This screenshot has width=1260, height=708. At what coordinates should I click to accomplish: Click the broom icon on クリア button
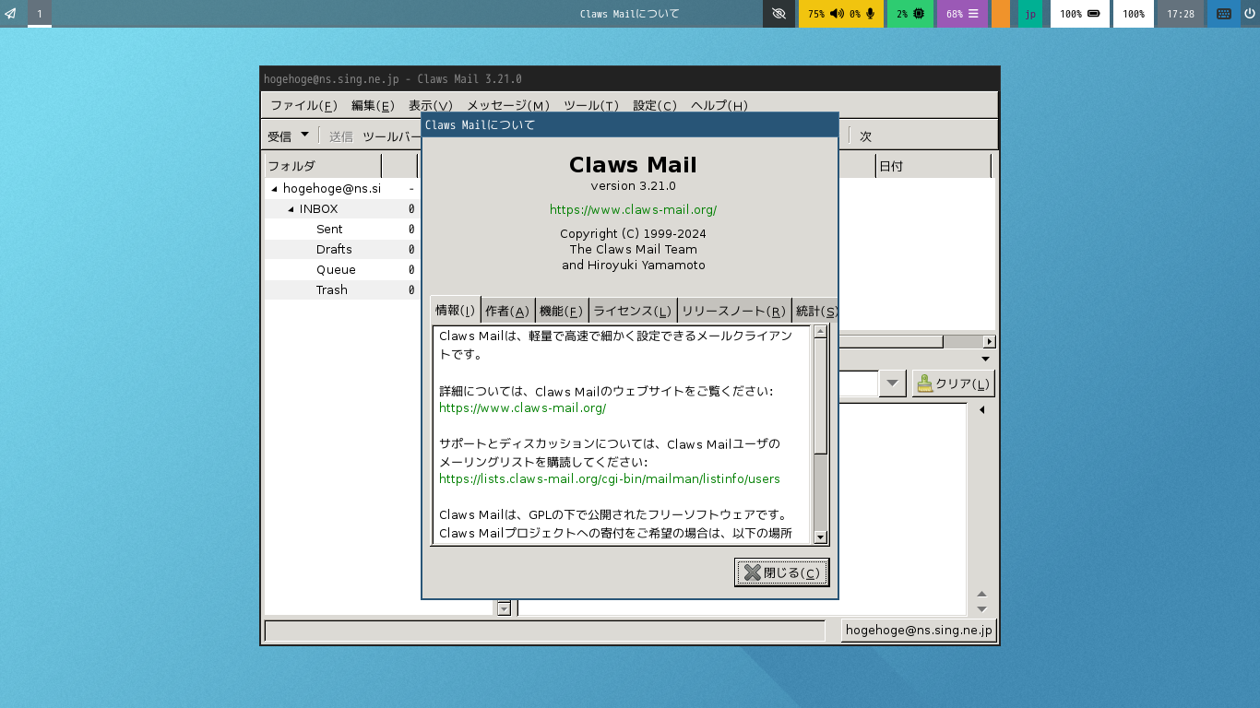pos(924,383)
